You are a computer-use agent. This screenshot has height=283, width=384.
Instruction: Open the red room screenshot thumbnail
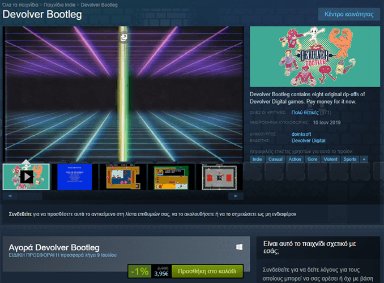[x=219, y=177]
